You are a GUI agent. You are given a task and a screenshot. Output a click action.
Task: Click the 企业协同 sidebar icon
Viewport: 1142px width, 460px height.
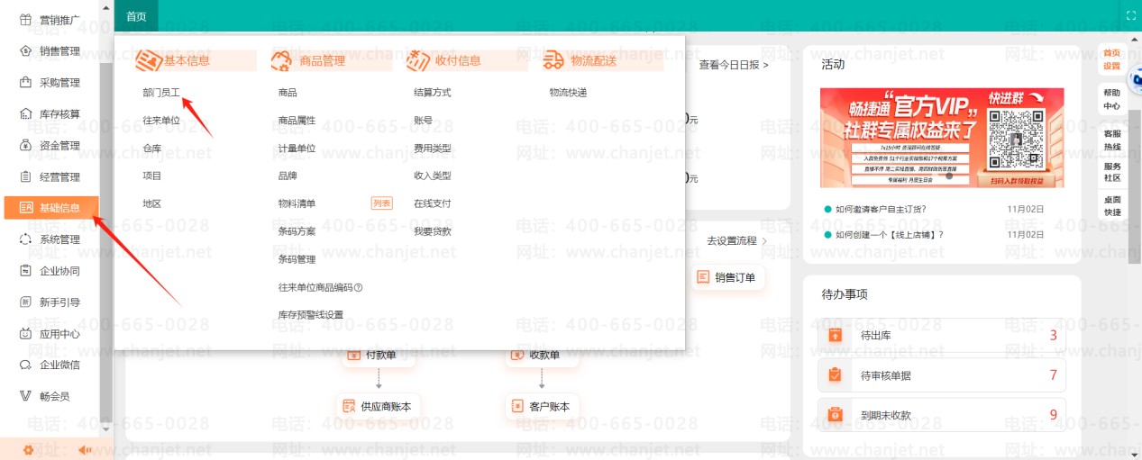coord(25,271)
